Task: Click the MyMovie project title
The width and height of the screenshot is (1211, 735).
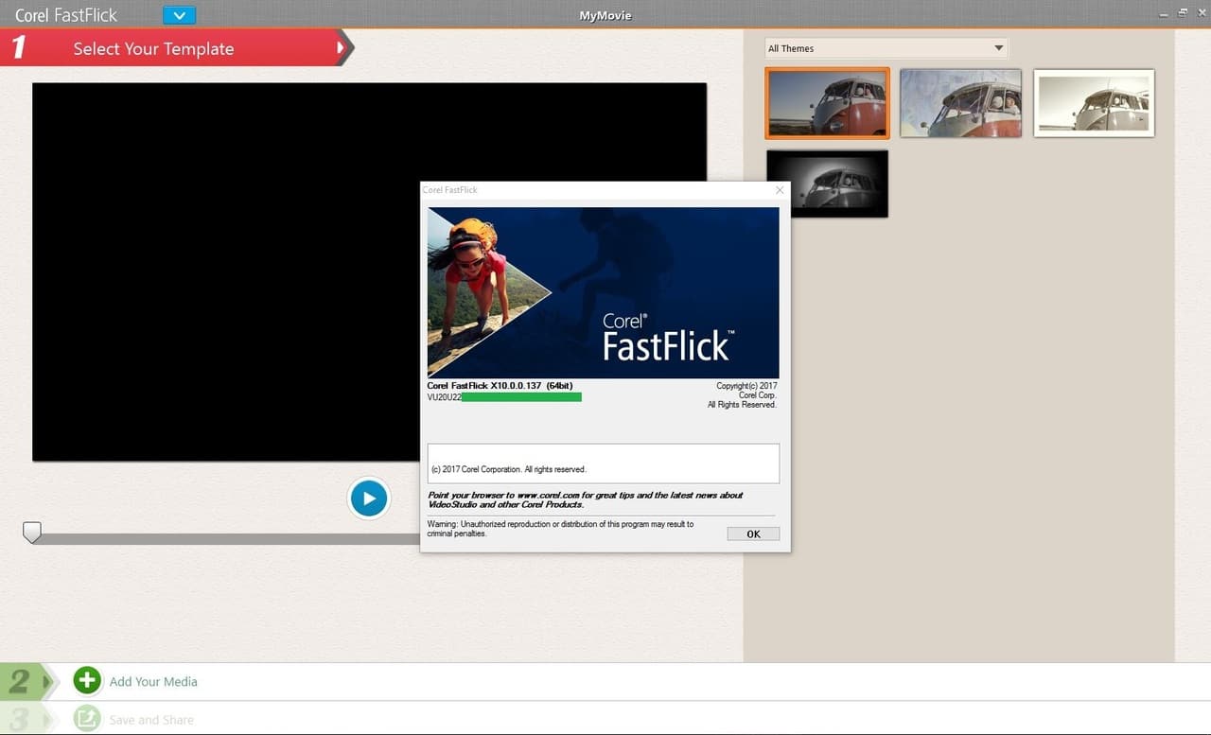Action: (605, 15)
